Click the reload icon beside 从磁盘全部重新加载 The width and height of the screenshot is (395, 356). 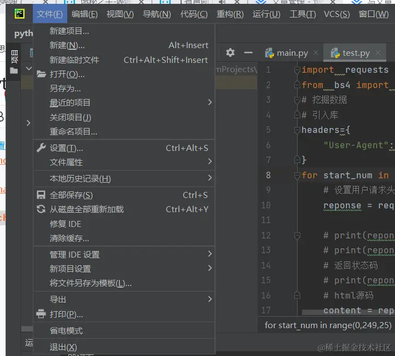(41, 209)
